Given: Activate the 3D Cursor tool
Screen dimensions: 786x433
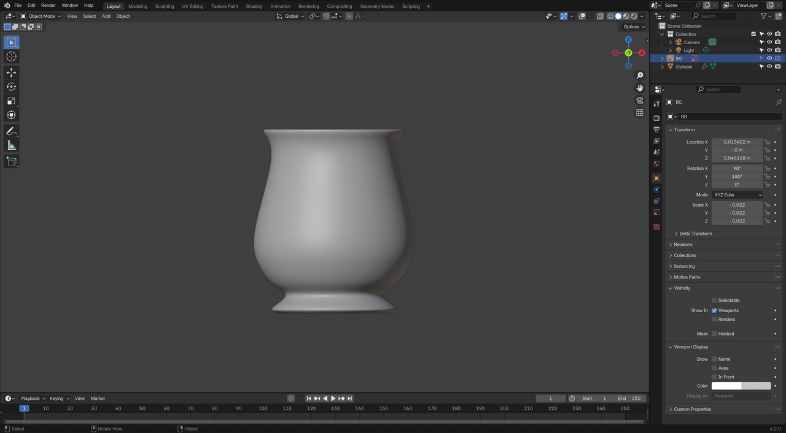Looking at the screenshot, I should [11, 56].
